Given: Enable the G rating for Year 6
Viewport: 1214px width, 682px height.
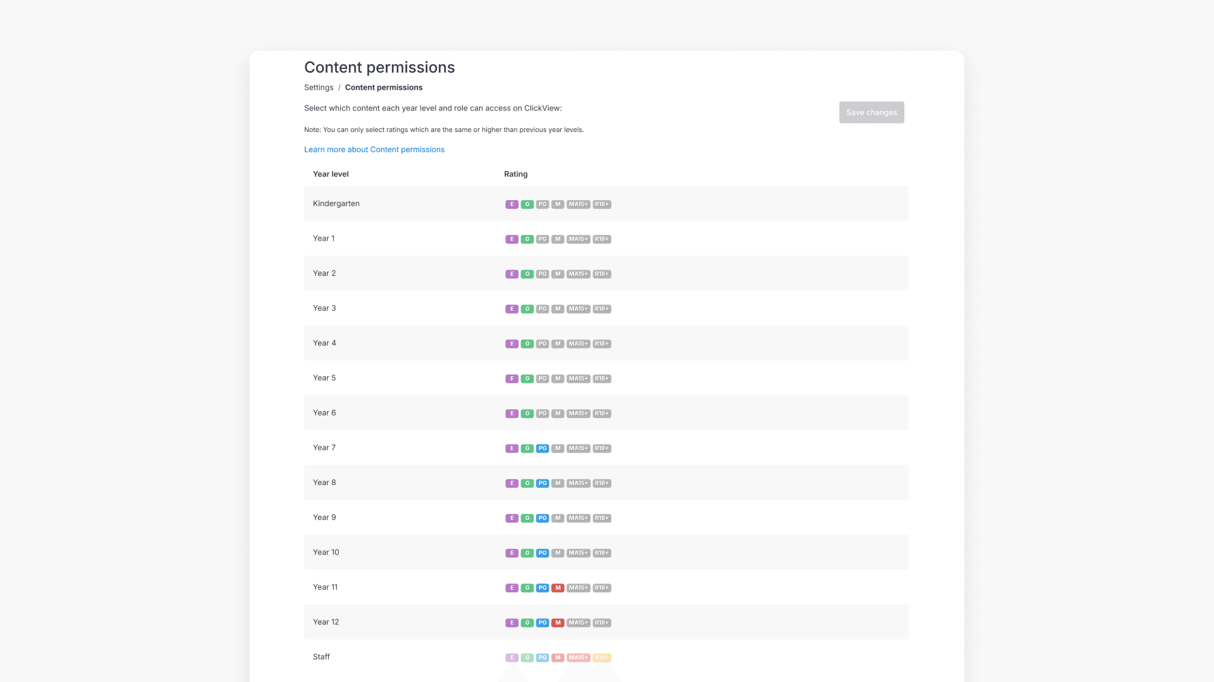Looking at the screenshot, I should pyautogui.click(x=527, y=413).
